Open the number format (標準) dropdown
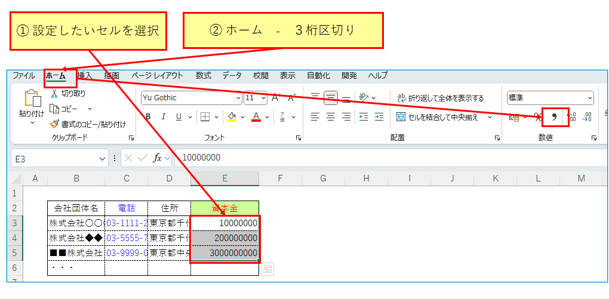The width and height of the screenshot is (609, 299). [590, 98]
